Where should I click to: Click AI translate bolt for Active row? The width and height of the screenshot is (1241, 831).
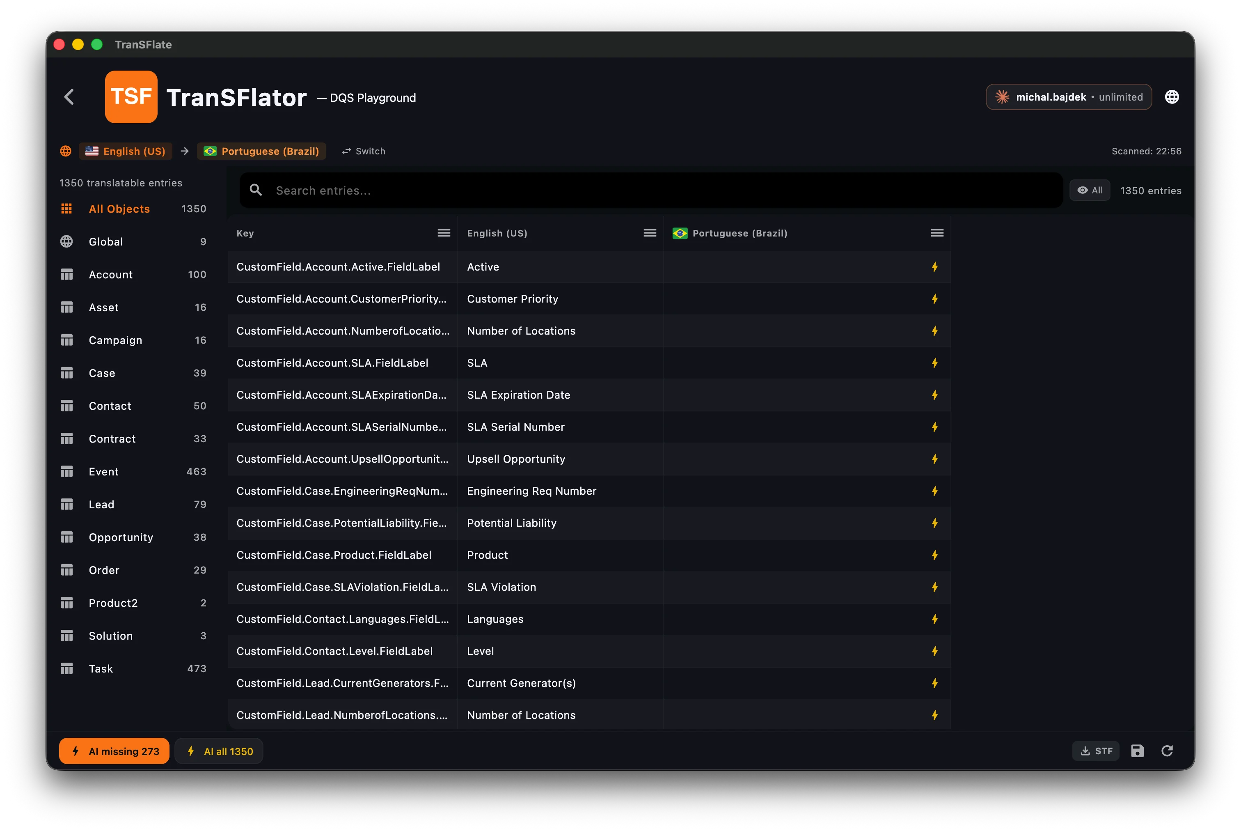[935, 267]
